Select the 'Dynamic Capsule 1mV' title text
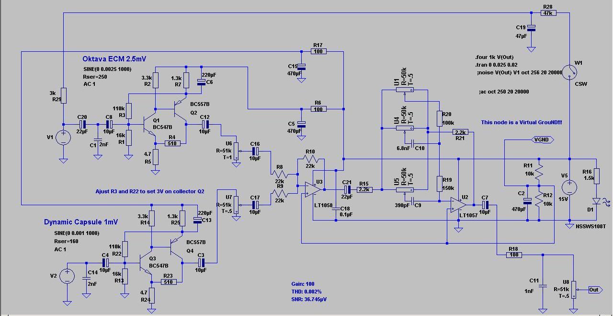 pos(81,222)
